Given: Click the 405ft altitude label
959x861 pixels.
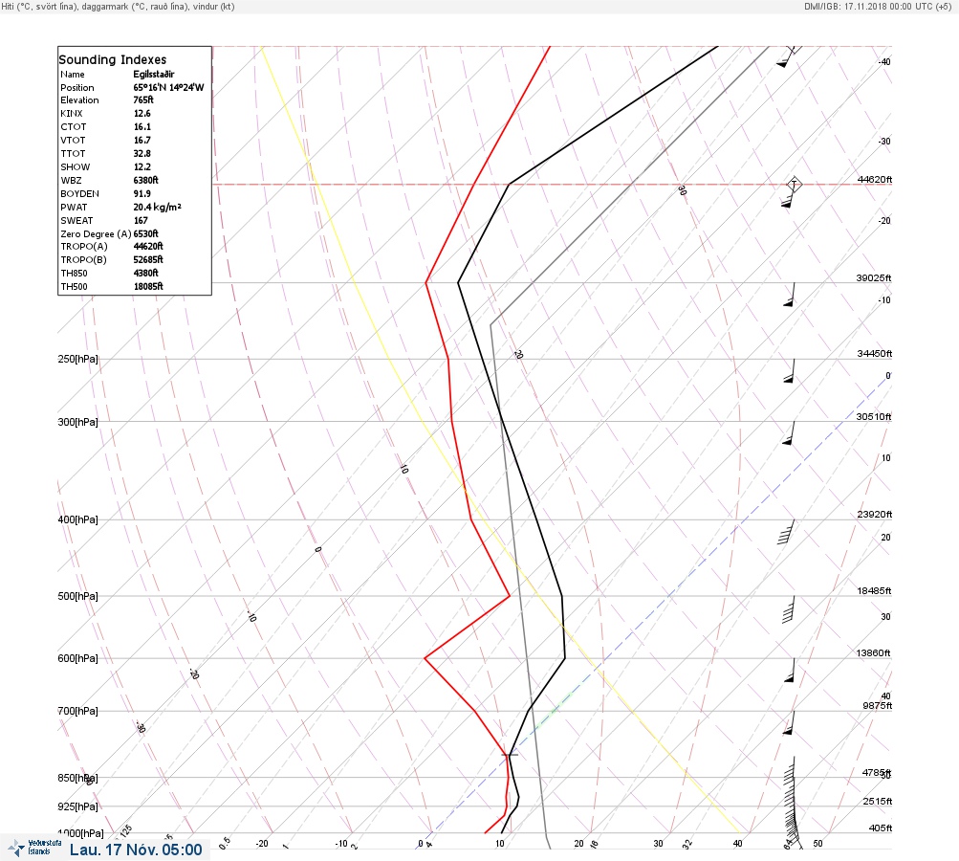Looking at the screenshot, I should coord(881,828).
